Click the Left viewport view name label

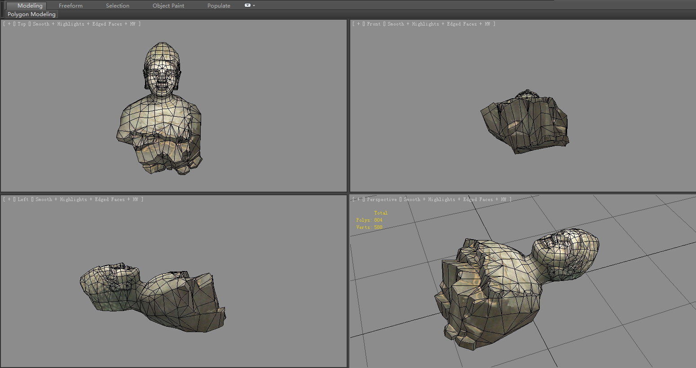click(23, 199)
